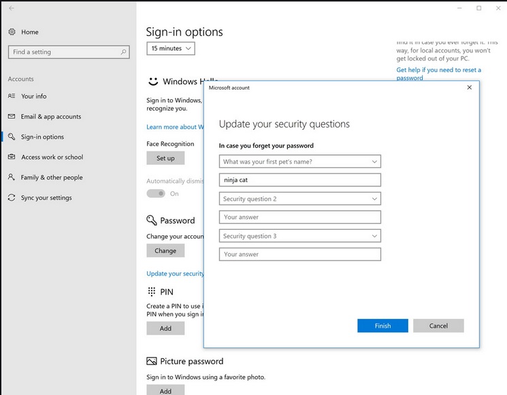Click the Your info person-card icon
The image size is (507, 395).
[12, 96]
